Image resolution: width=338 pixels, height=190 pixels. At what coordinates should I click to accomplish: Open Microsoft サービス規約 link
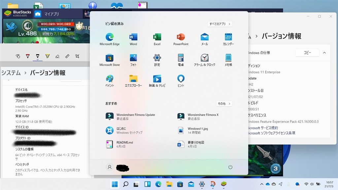point(263,128)
